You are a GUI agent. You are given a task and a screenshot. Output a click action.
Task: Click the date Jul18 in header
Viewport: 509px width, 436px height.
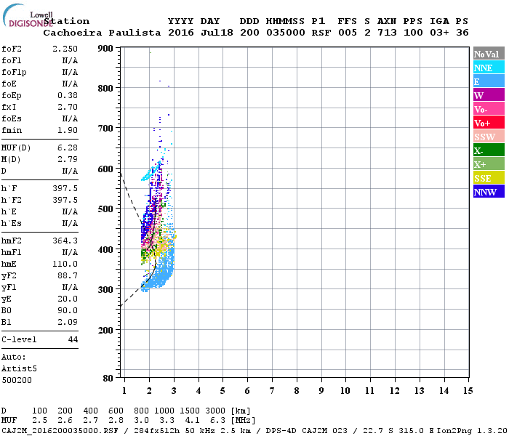[217, 33]
